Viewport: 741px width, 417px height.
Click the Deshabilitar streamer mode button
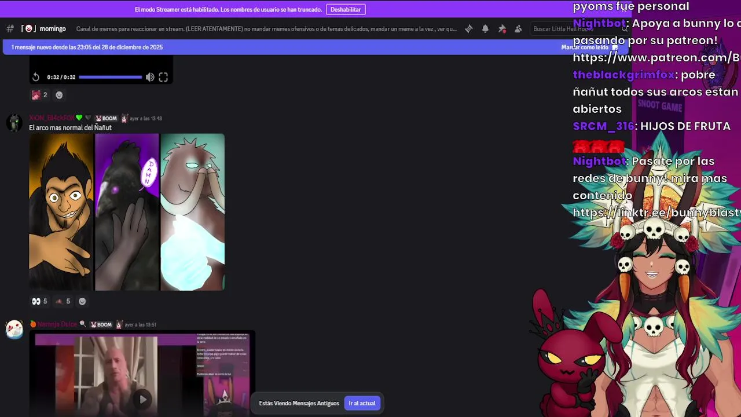346,9
